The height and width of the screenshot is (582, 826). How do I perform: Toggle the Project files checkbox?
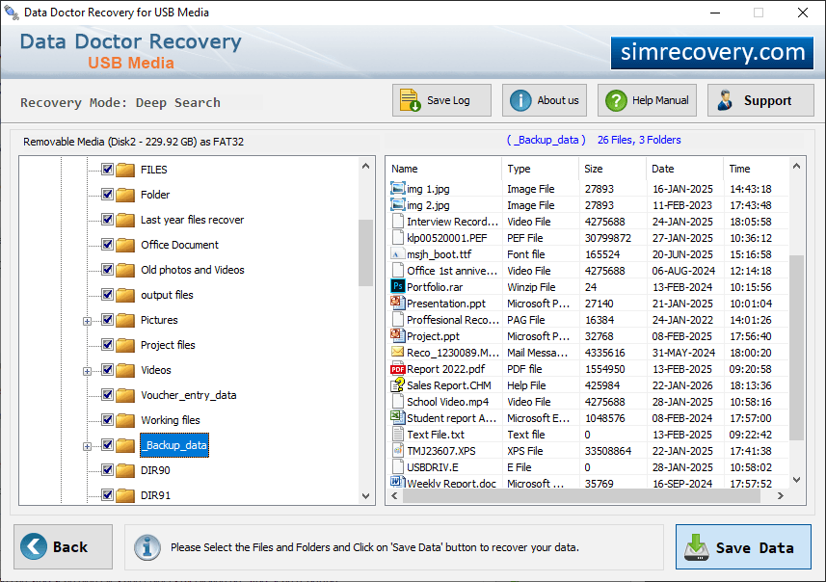coord(107,345)
